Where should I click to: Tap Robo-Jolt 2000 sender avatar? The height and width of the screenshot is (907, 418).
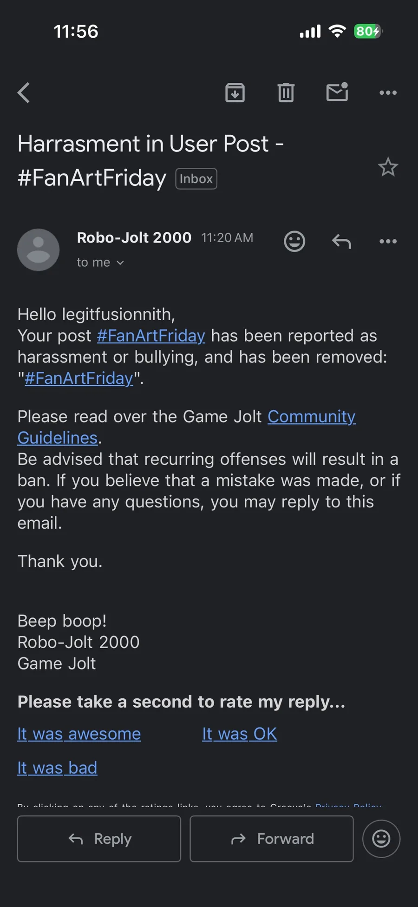[39, 250]
